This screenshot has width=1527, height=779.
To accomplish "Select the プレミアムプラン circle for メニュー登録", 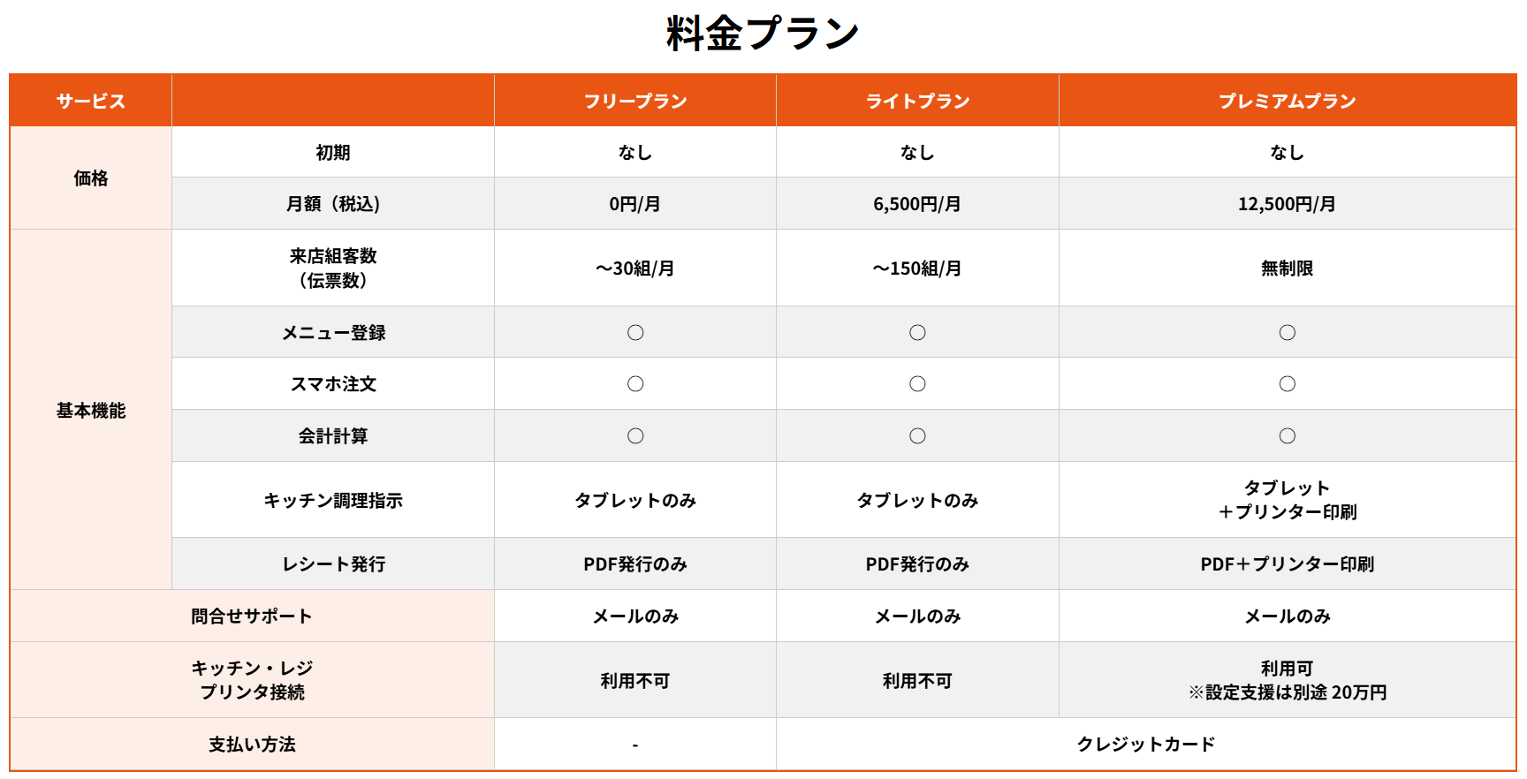I will pyautogui.click(x=1287, y=332).
